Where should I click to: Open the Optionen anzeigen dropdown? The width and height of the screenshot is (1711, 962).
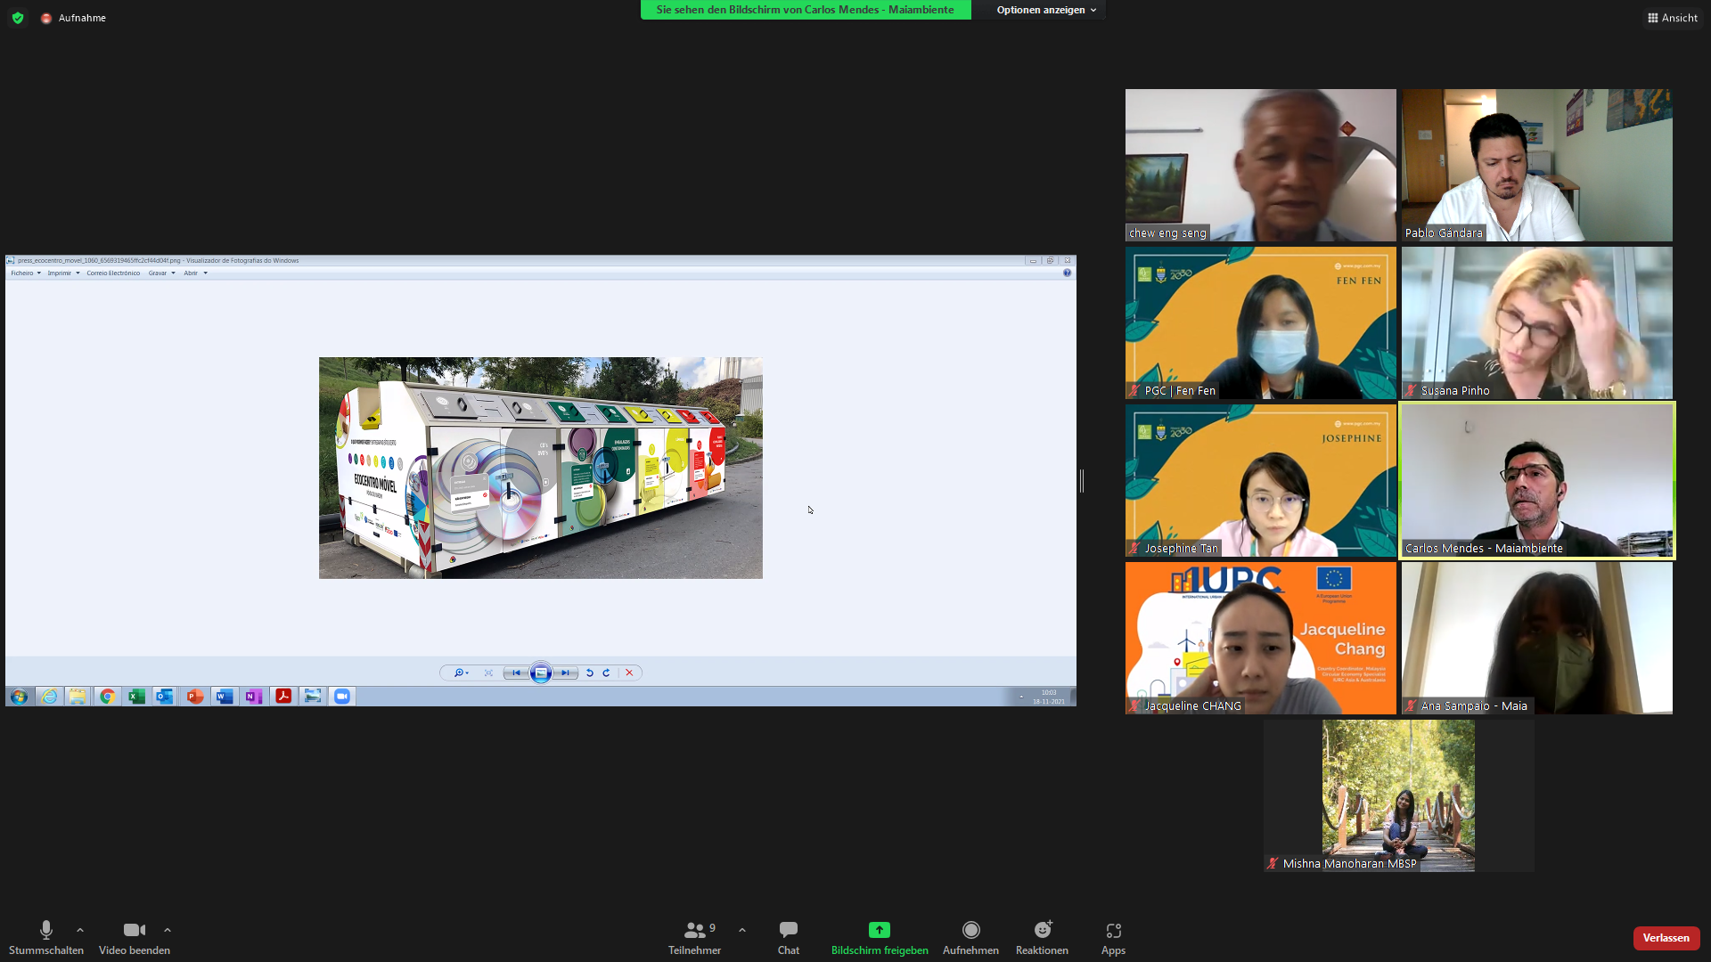1045,10
